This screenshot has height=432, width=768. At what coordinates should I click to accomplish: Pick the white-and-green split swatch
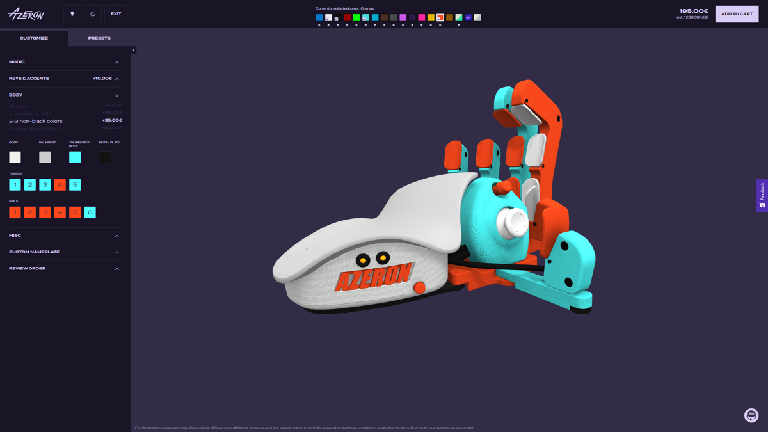pyautogui.click(x=458, y=18)
